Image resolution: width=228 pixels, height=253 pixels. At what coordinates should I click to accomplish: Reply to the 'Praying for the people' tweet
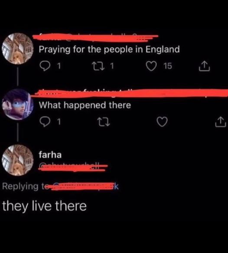click(45, 66)
